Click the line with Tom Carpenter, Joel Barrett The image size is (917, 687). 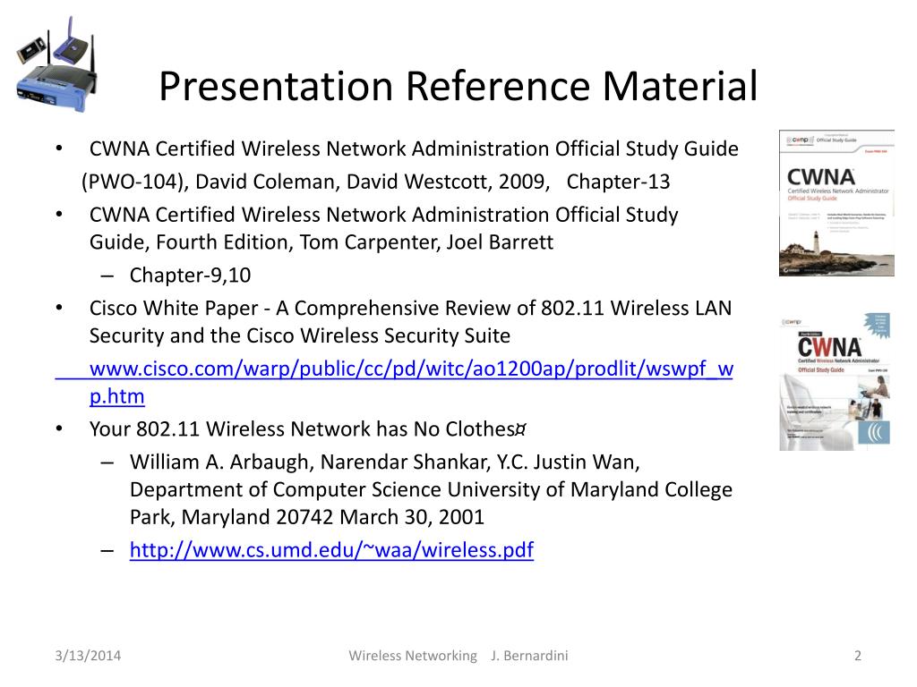point(321,242)
